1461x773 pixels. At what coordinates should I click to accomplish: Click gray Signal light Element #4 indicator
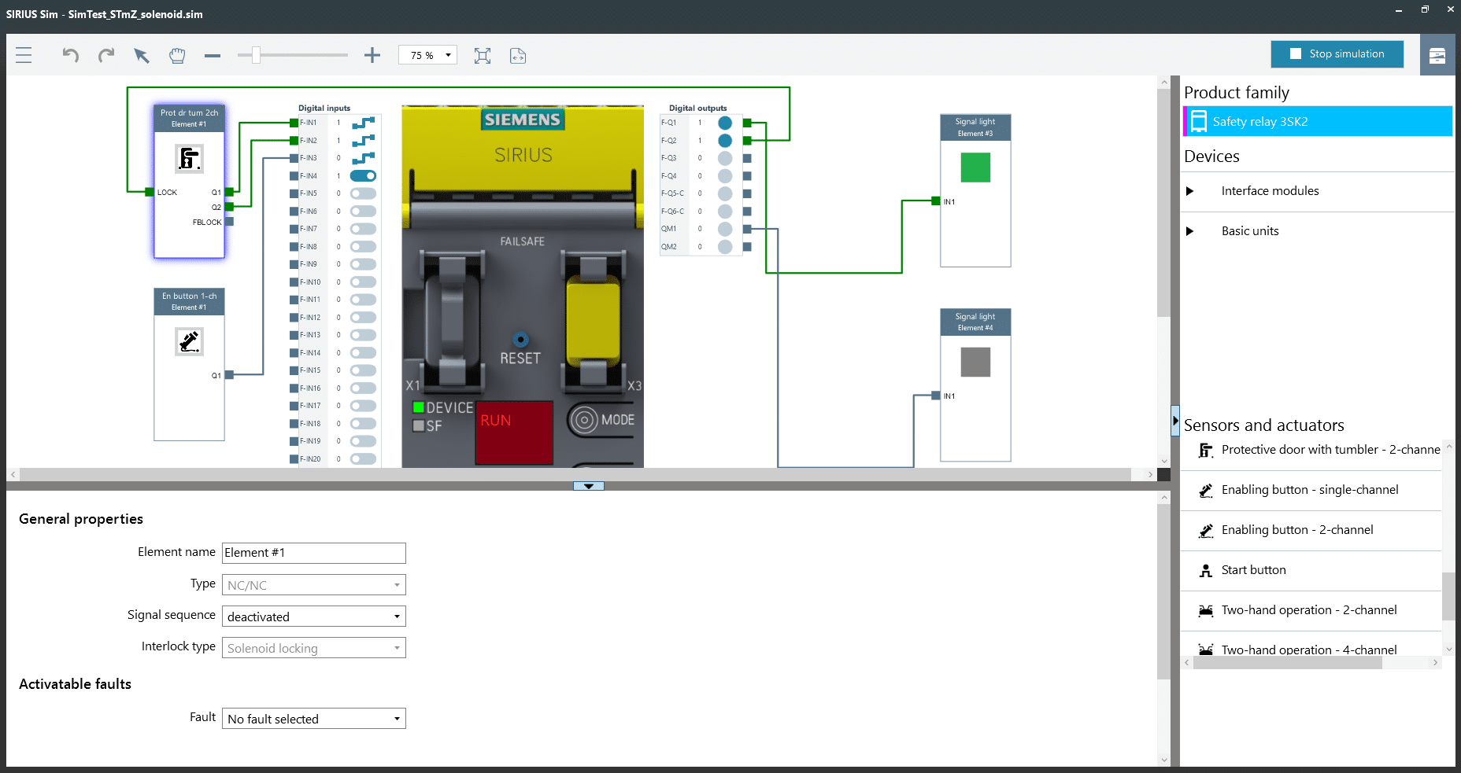975,362
